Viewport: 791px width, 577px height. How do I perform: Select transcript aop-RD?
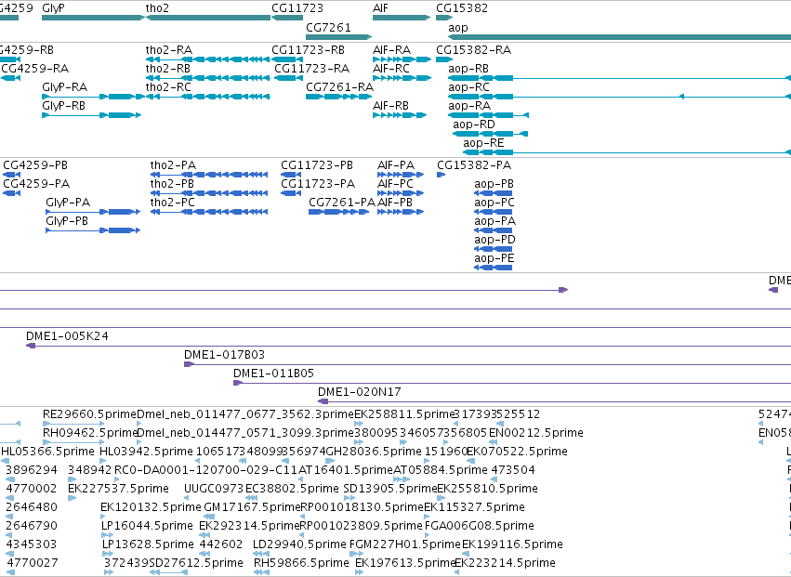pos(491,134)
